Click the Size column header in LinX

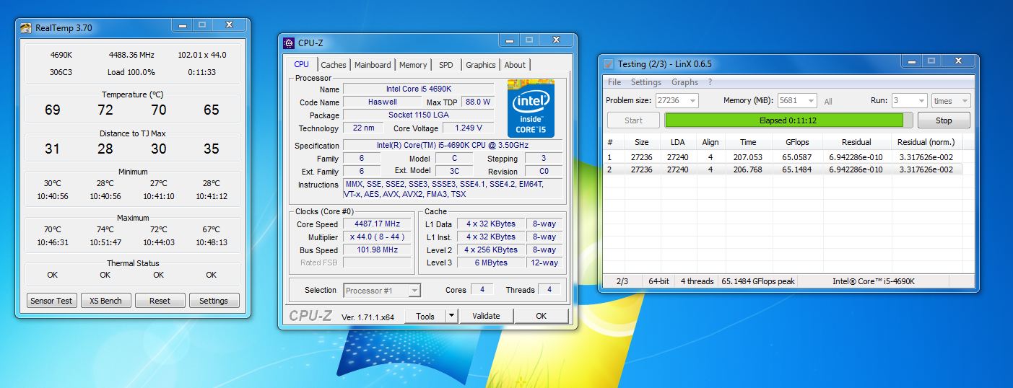pos(642,142)
